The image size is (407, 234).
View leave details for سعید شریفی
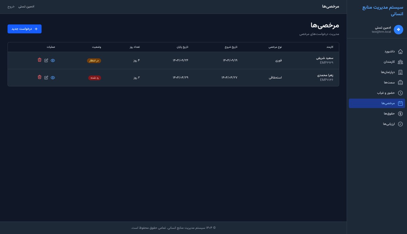pyautogui.click(x=53, y=60)
